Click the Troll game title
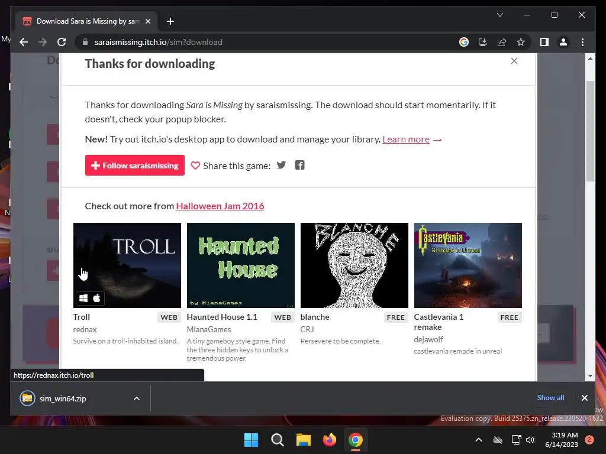Image resolution: width=606 pixels, height=454 pixels. coord(81,317)
